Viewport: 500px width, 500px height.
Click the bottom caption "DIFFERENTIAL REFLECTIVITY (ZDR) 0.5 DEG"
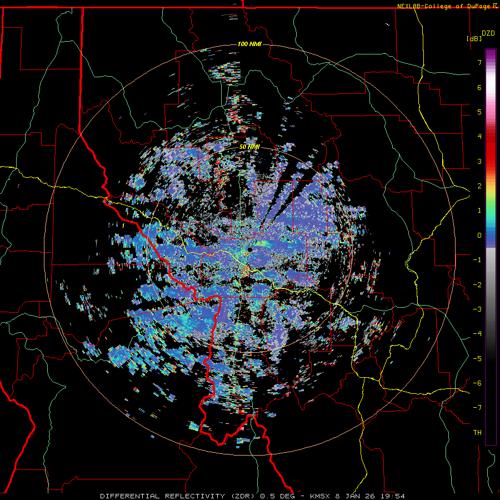(x=199, y=496)
